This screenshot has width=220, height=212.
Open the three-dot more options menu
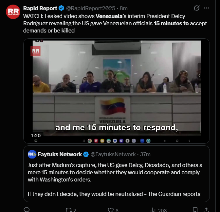[206, 8]
